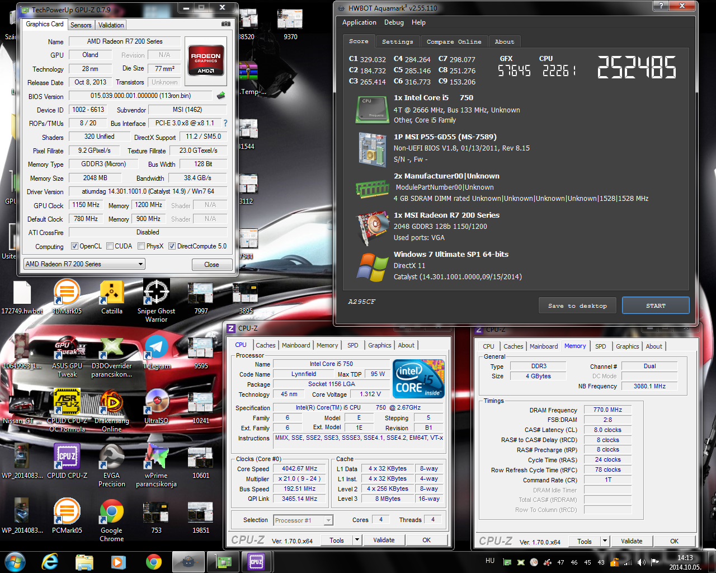Click the graphics card icon in Aquamark

pos(373,228)
